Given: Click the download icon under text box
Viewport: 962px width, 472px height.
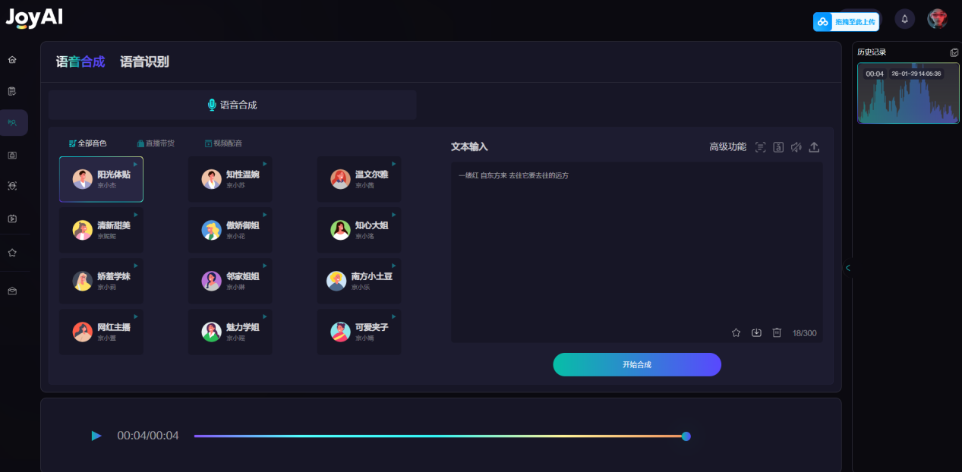Looking at the screenshot, I should 756,332.
